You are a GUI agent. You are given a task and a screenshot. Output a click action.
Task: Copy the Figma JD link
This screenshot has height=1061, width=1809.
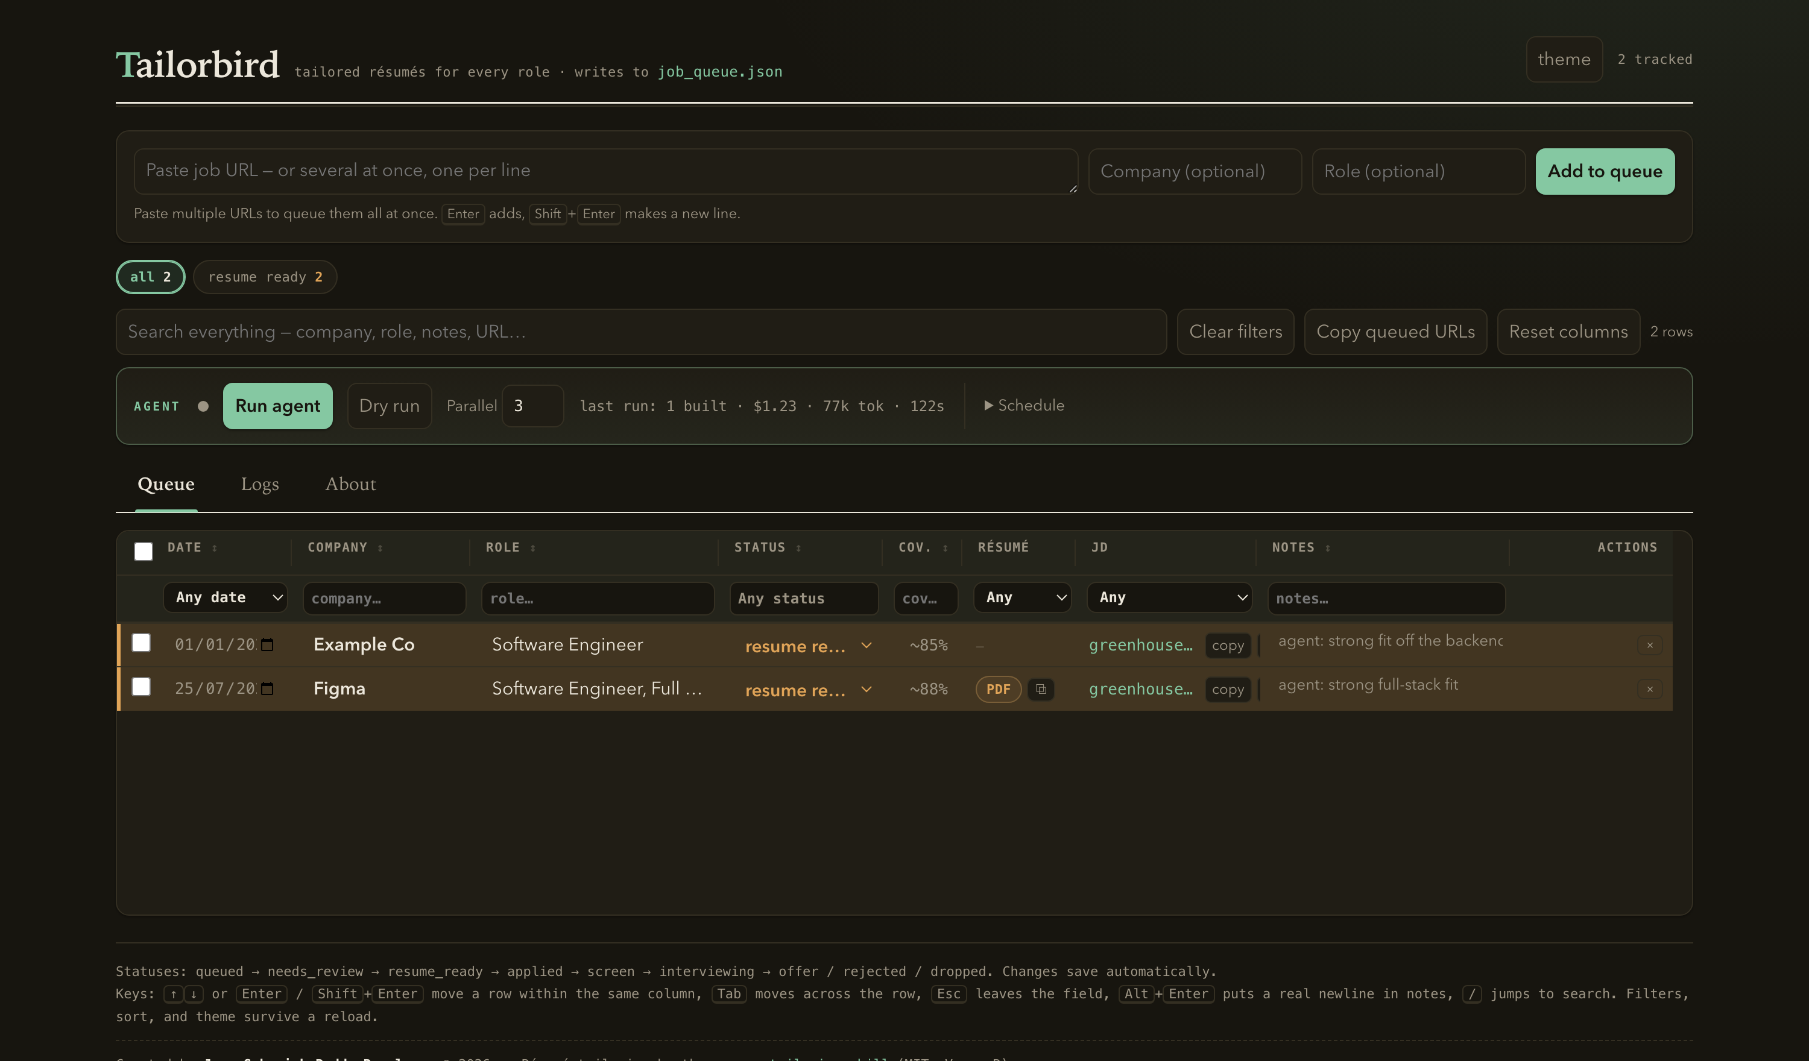click(x=1228, y=689)
